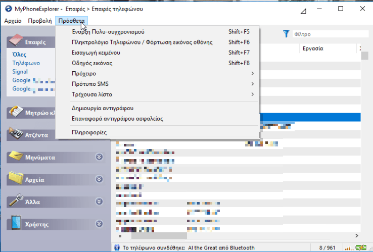The width and height of the screenshot is (373, 252).
Task: Click the Φίλτρο filter input field
Action: click(331, 34)
